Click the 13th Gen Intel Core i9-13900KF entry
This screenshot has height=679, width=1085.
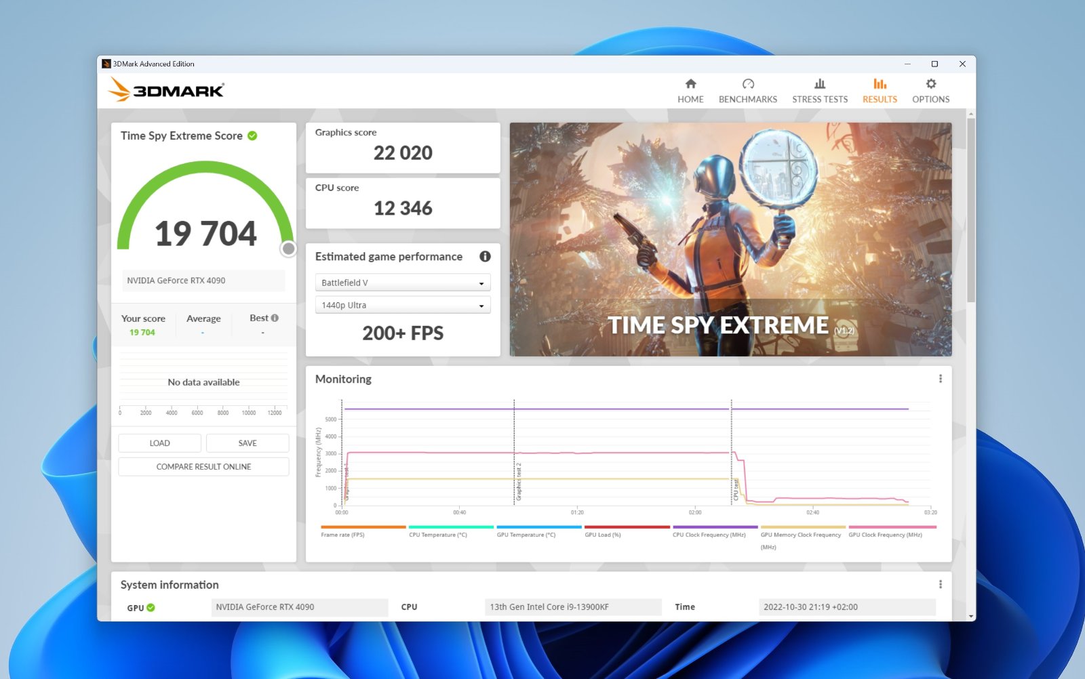pos(573,607)
